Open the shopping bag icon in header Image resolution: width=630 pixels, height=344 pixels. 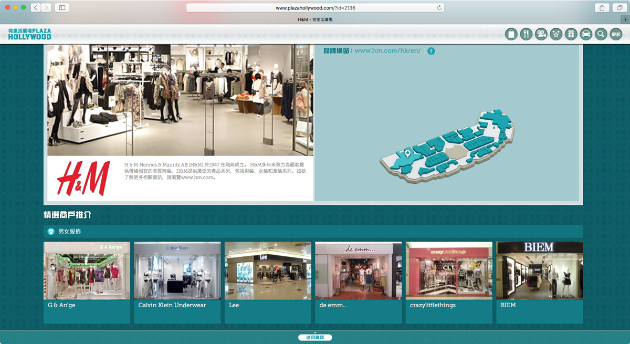click(x=511, y=34)
